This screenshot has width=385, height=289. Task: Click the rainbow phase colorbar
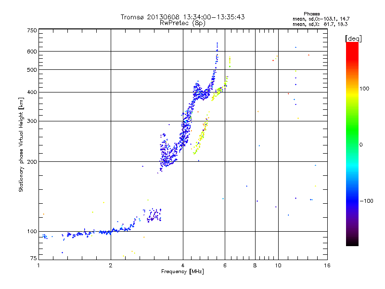click(x=352, y=144)
